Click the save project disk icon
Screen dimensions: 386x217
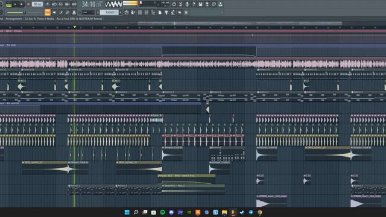200,4
